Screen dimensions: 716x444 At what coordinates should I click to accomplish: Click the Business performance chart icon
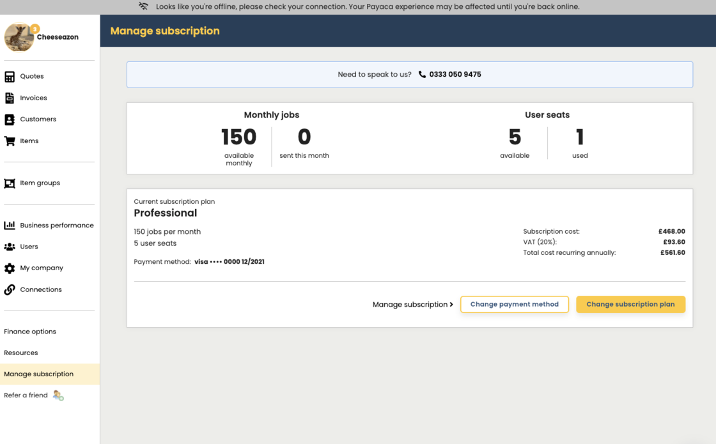(10, 226)
